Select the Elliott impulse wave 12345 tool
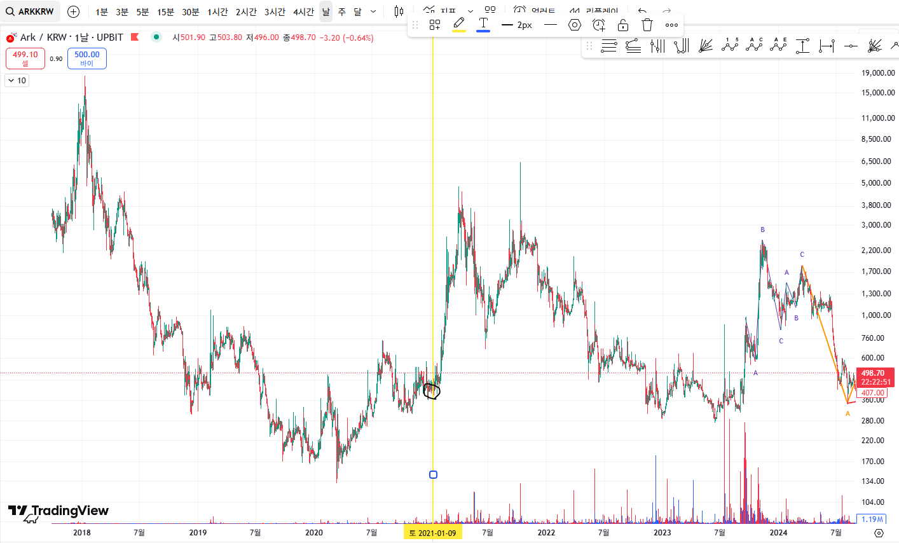The image size is (899, 543). (x=730, y=45)
